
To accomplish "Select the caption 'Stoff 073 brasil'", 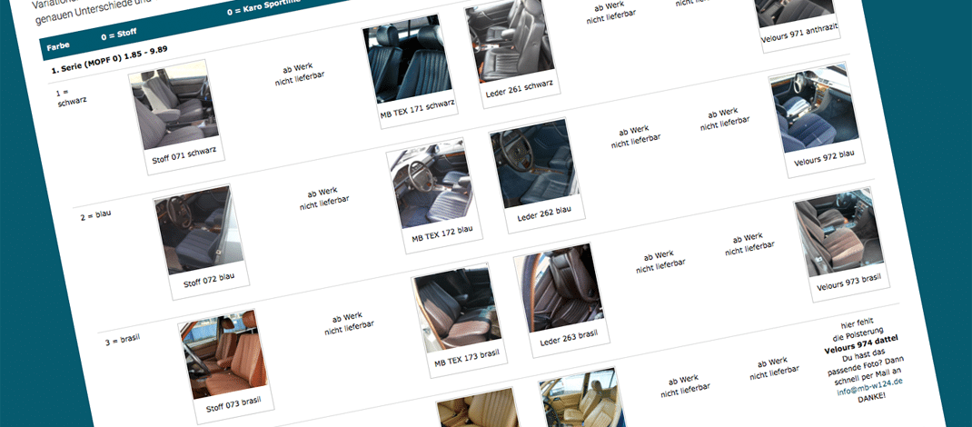I will click(x=234, y=403).
